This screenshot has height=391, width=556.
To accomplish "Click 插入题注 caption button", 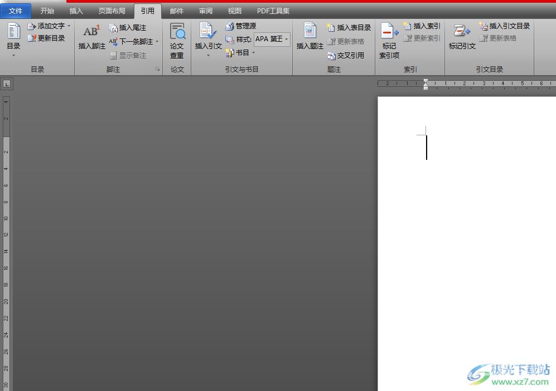I will (310, 36).
